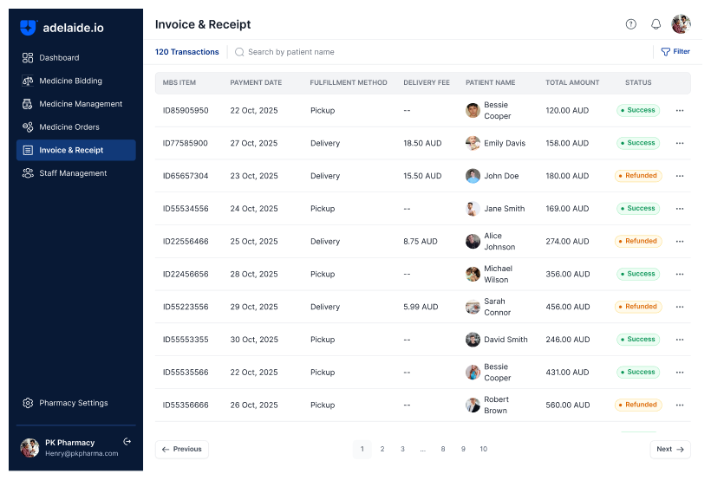Click the help question mark icon

pyautogui.click(x=630, y=24)
